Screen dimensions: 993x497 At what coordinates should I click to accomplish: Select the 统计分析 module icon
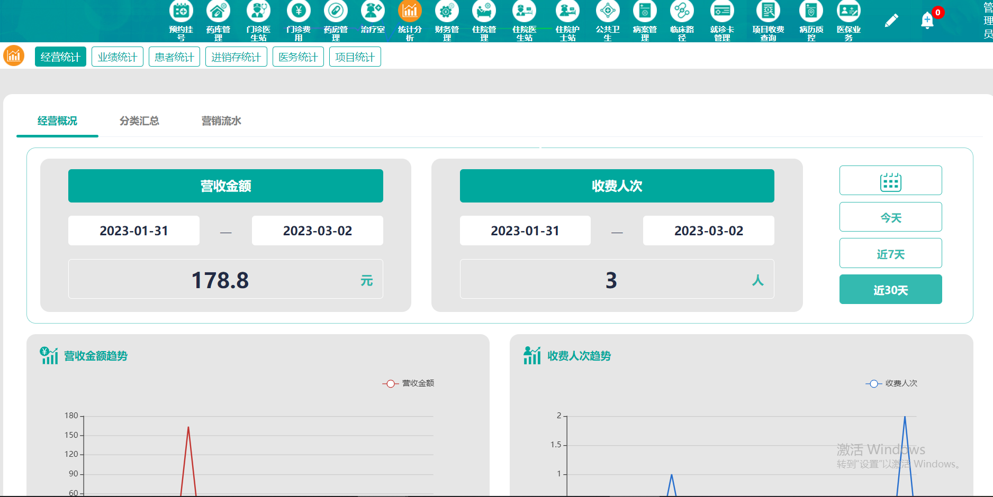click(x=410, y=11)
